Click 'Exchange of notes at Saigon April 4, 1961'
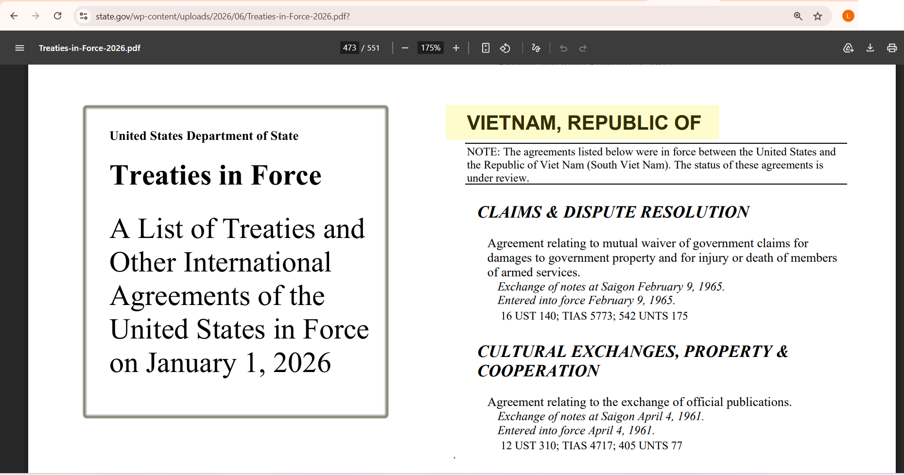This screenshot has height=475, width=904. click(x=601, y=416)
